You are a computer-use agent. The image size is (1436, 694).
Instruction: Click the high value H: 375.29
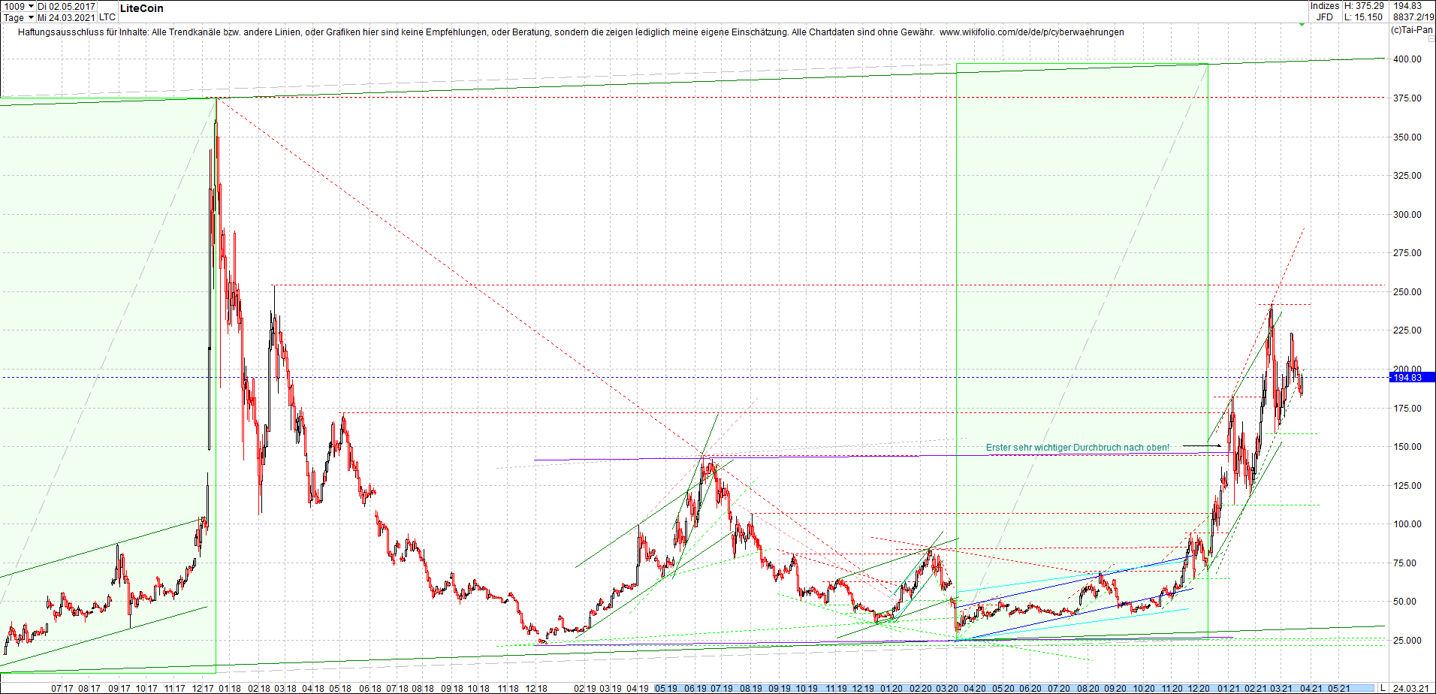point(1364,6)
